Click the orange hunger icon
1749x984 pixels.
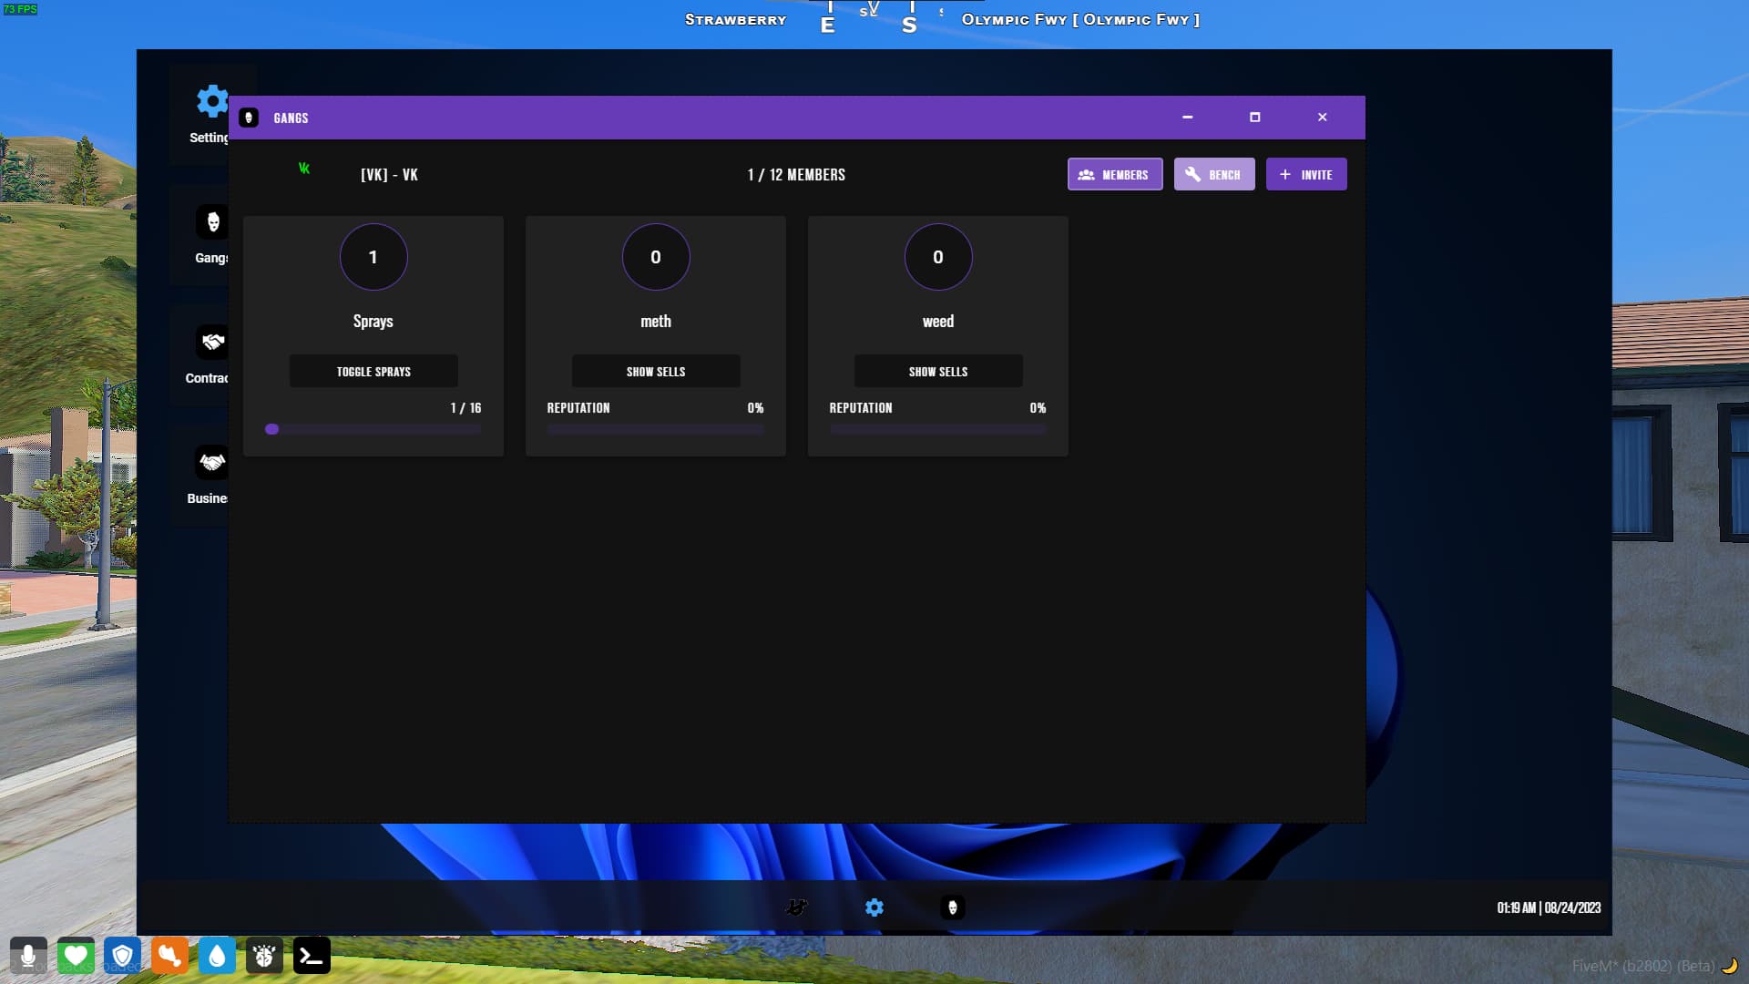[x=169, y=956]
